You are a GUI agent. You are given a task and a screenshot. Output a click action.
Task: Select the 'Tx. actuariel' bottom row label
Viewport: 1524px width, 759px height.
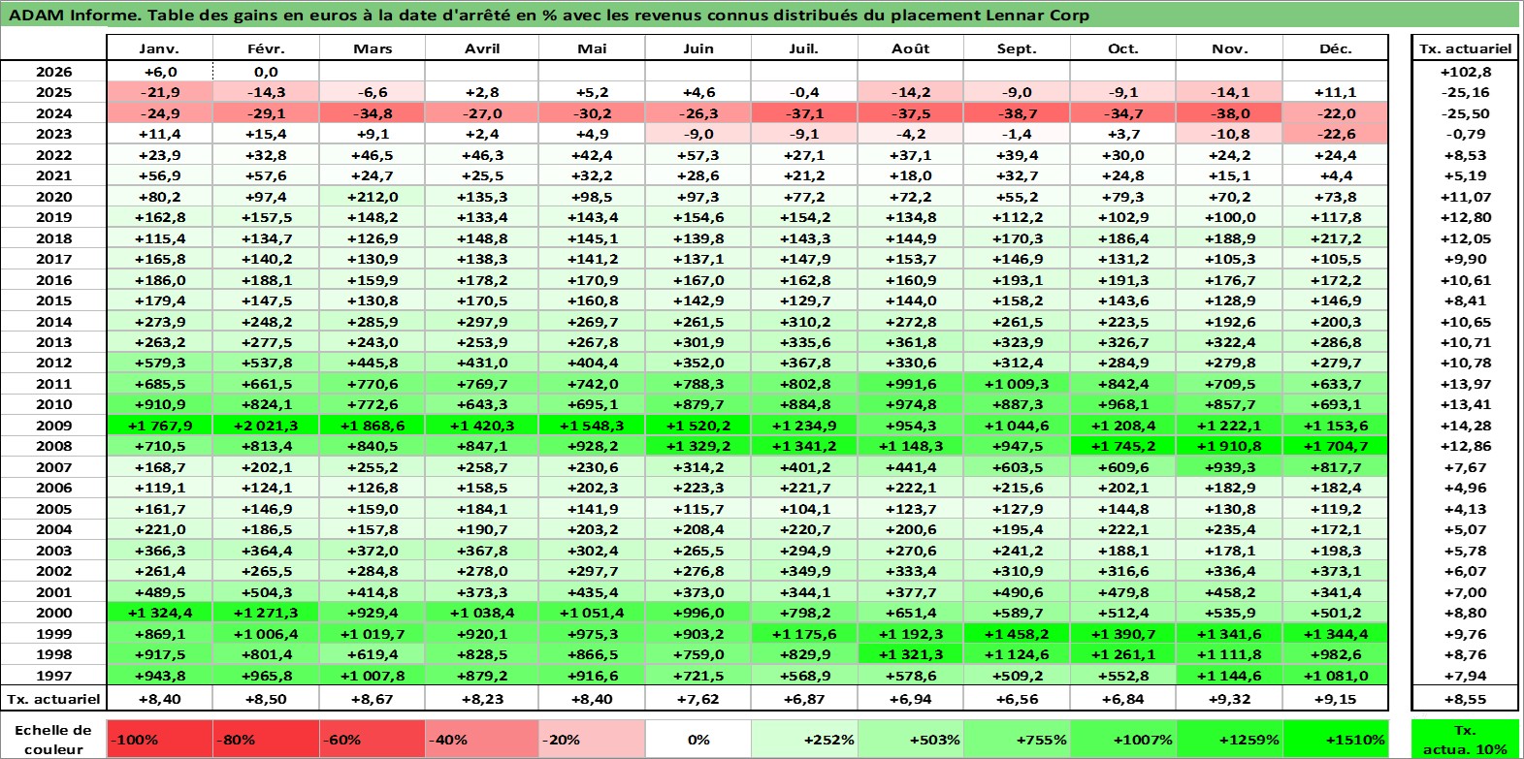pos(53,698)
